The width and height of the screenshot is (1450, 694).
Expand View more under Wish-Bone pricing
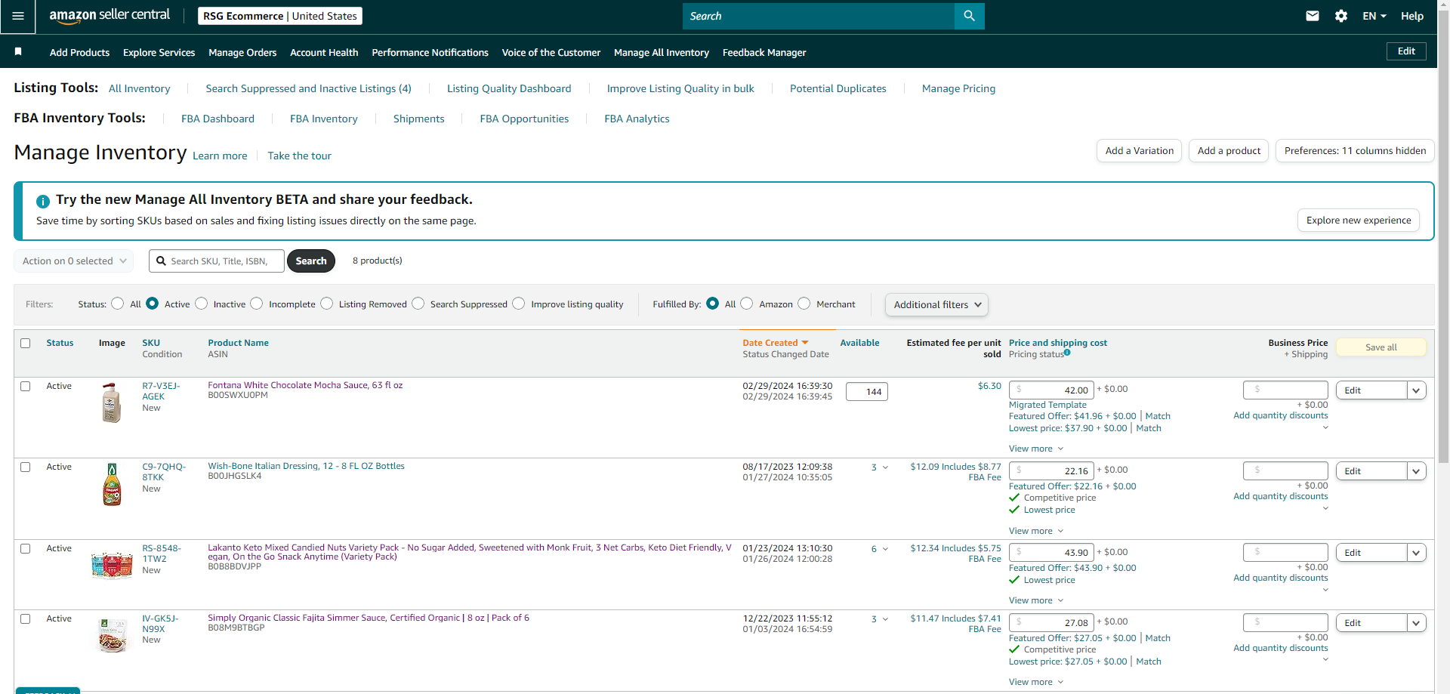click(1036, 531)
